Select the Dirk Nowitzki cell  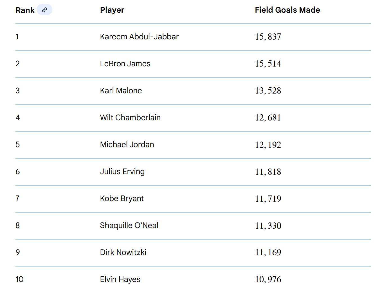[123, 252]
